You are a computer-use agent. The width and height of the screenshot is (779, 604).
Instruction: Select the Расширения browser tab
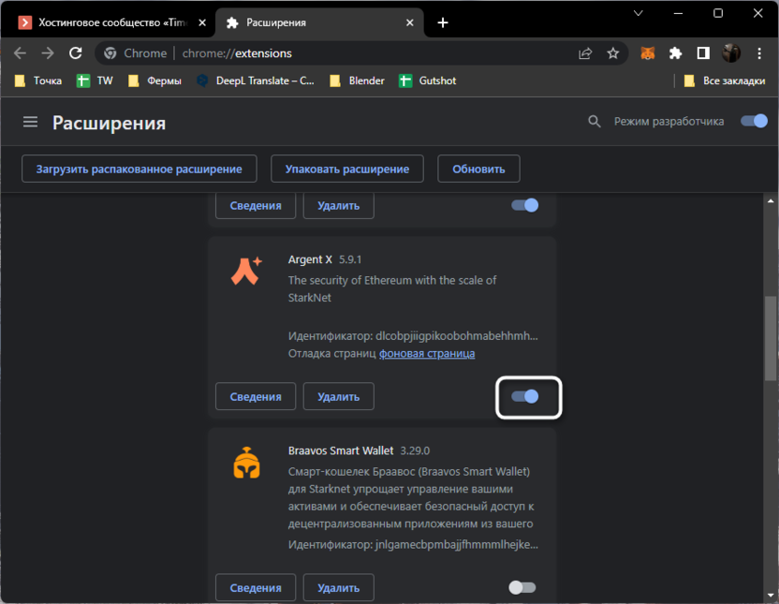click(x=318, y=22)
